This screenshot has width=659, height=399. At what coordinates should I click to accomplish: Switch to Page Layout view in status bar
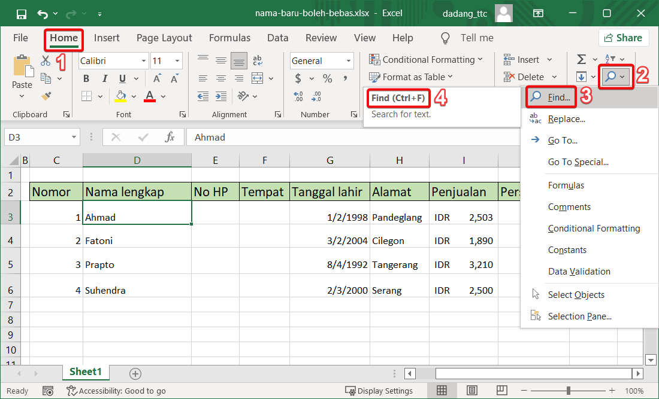471,390
